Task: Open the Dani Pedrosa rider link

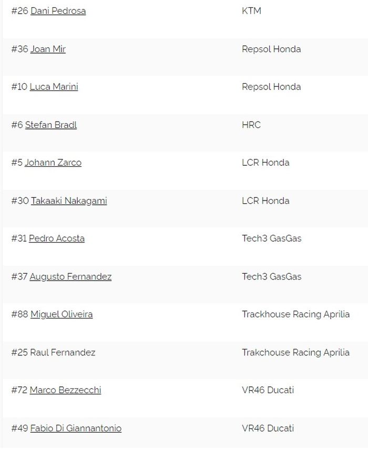Action: [x=58, y=11]
